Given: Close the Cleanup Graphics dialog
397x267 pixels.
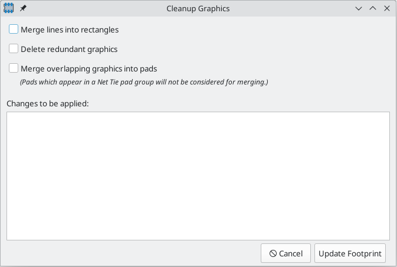Looking at the screenshot, I should [387, 8].
